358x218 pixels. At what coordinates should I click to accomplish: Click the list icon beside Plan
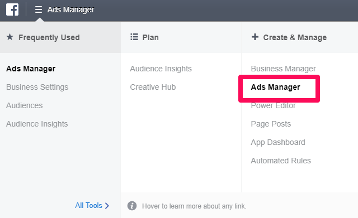[134, 37]
